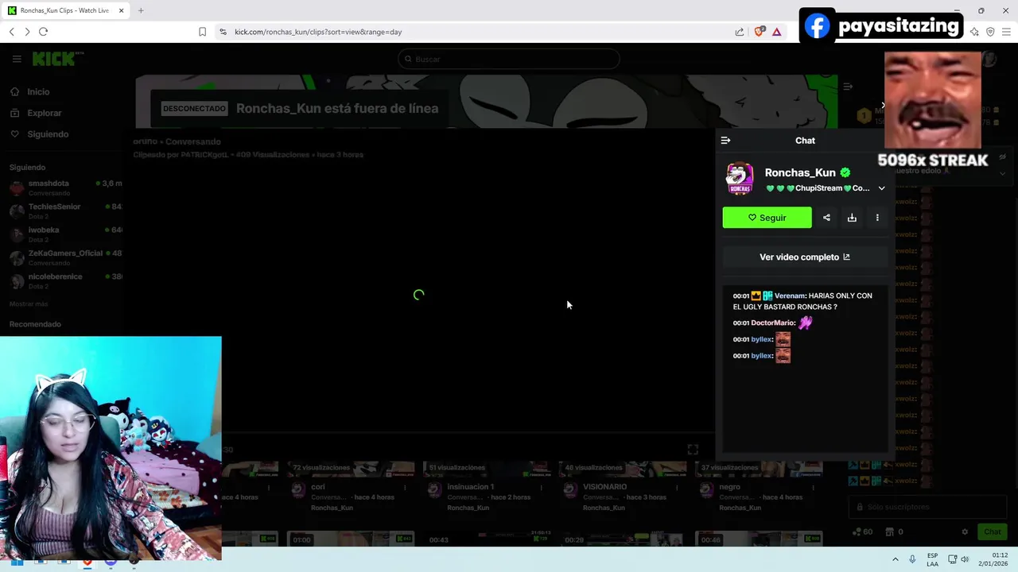The width and height of the screenshot is (1018, 572).
Task: Open ZeKaGamers_Oficial channel in sidebar
Action: (65, 257)
